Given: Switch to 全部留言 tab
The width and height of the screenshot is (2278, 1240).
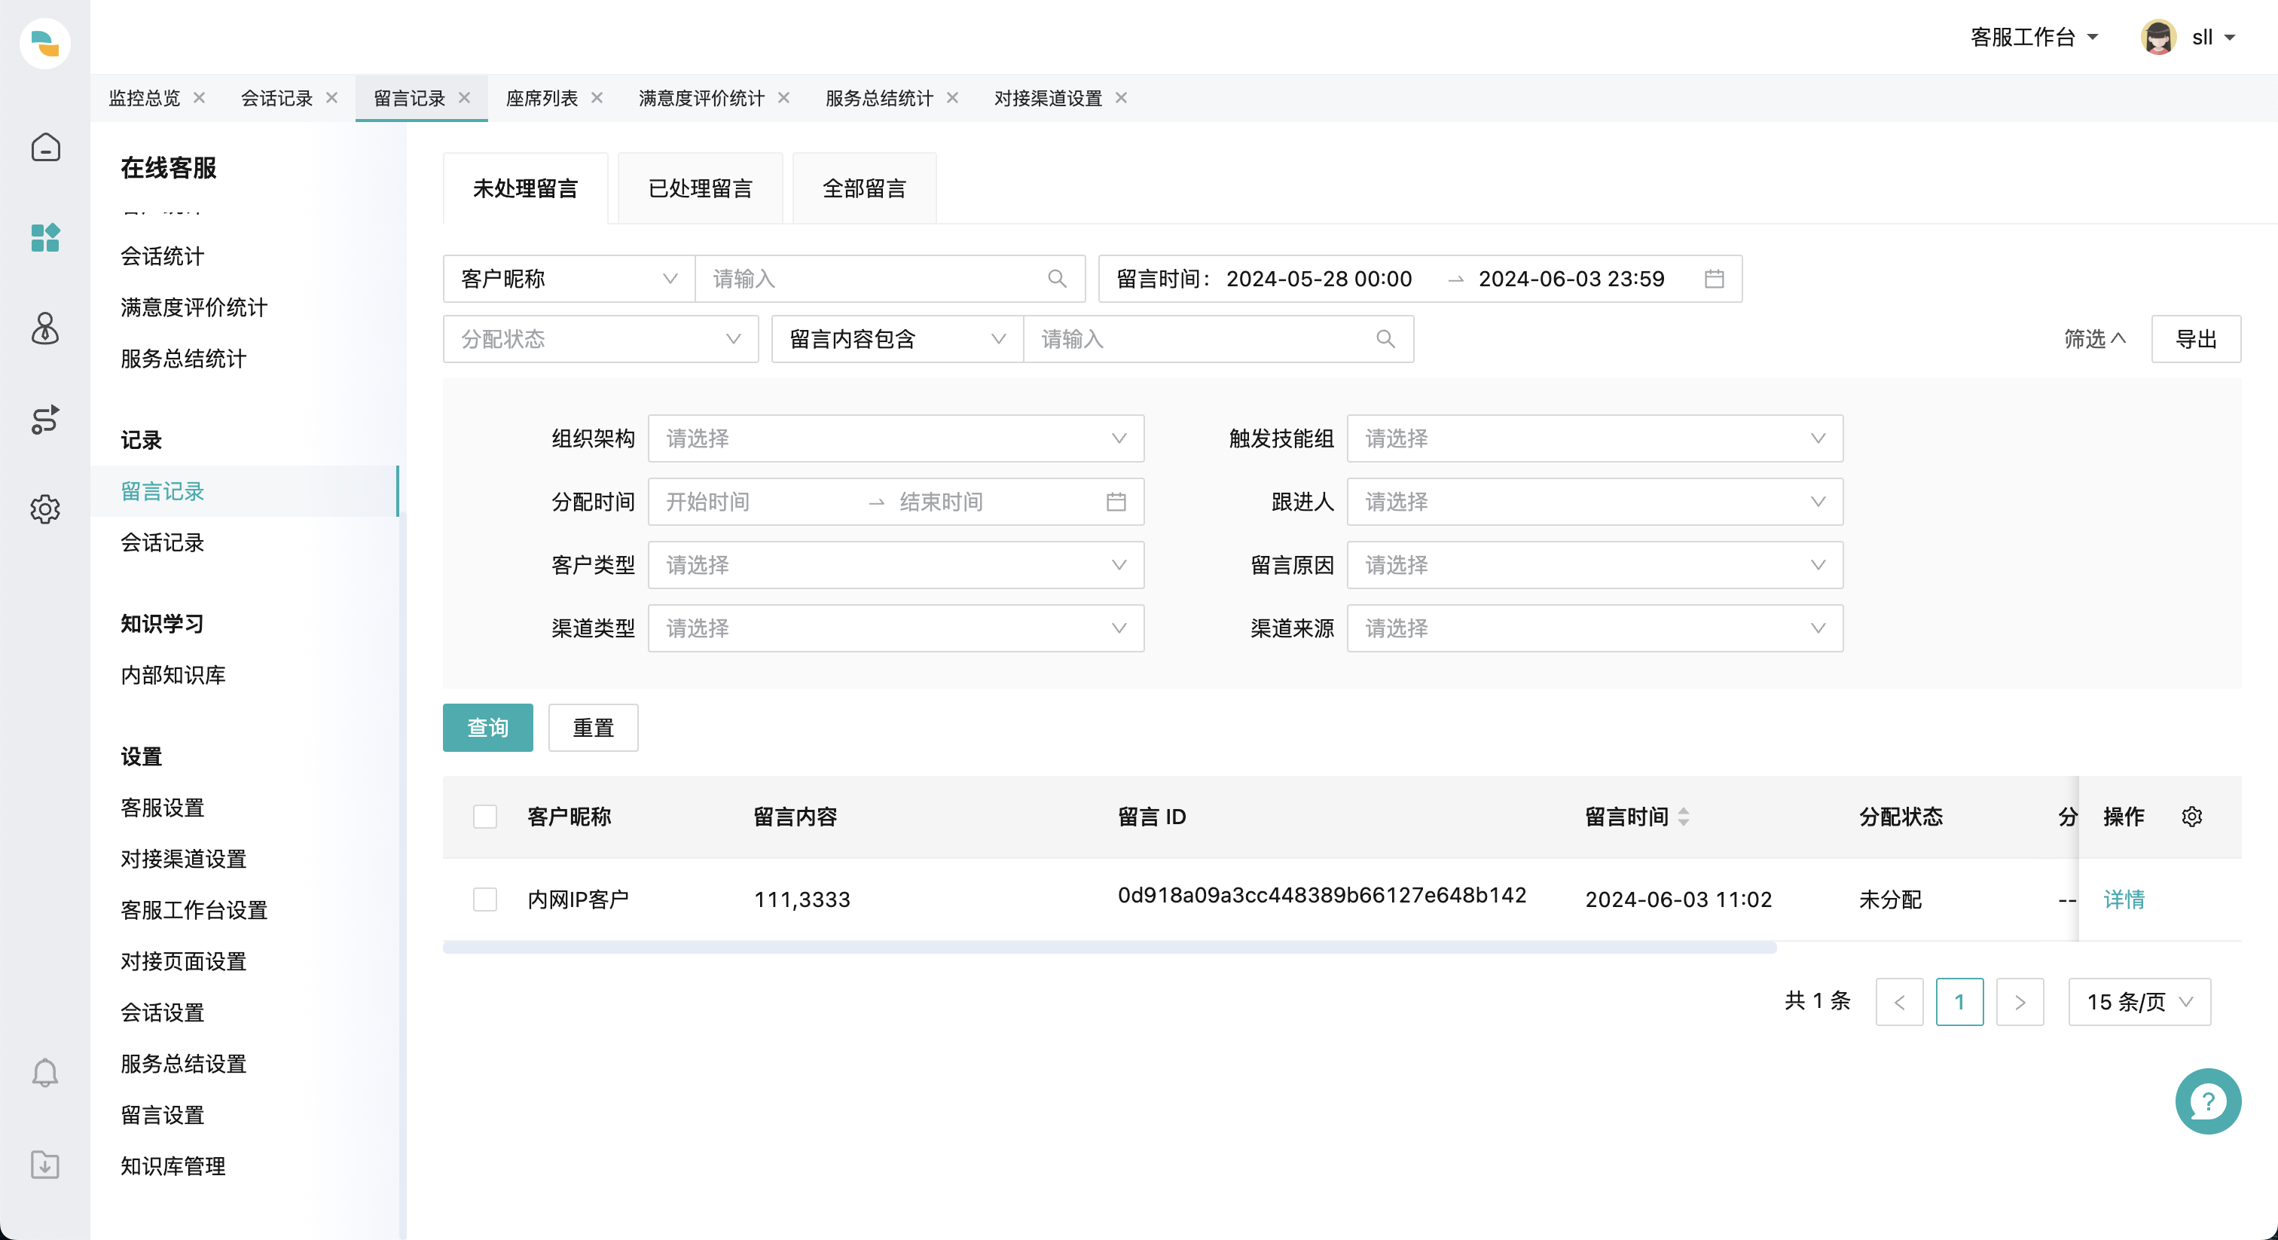Looking at the screenshot, I should 864,188.
